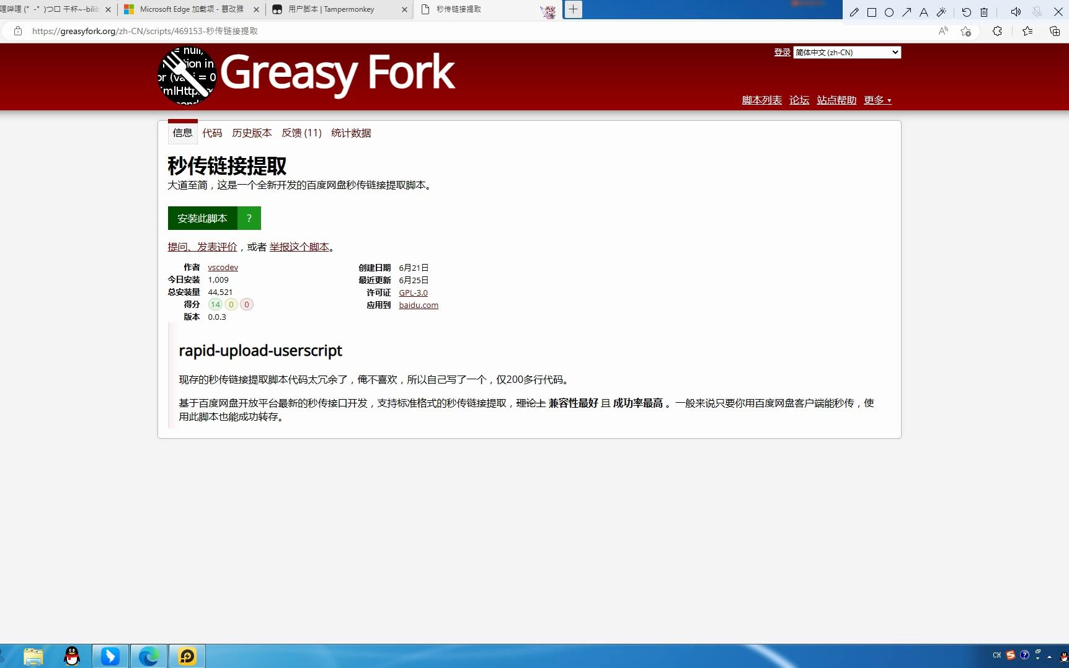1069x668 pixels.
Task: Select the 反馈 (11) tab
Action: (301, 133)
